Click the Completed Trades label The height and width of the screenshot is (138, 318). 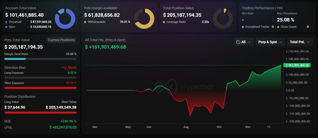[257, 27]
